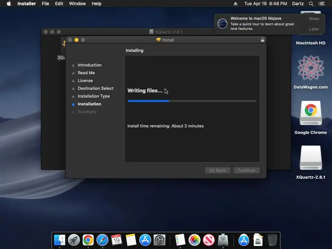Open Calendar icon showing 19 in dock

[x=116, y=240]
